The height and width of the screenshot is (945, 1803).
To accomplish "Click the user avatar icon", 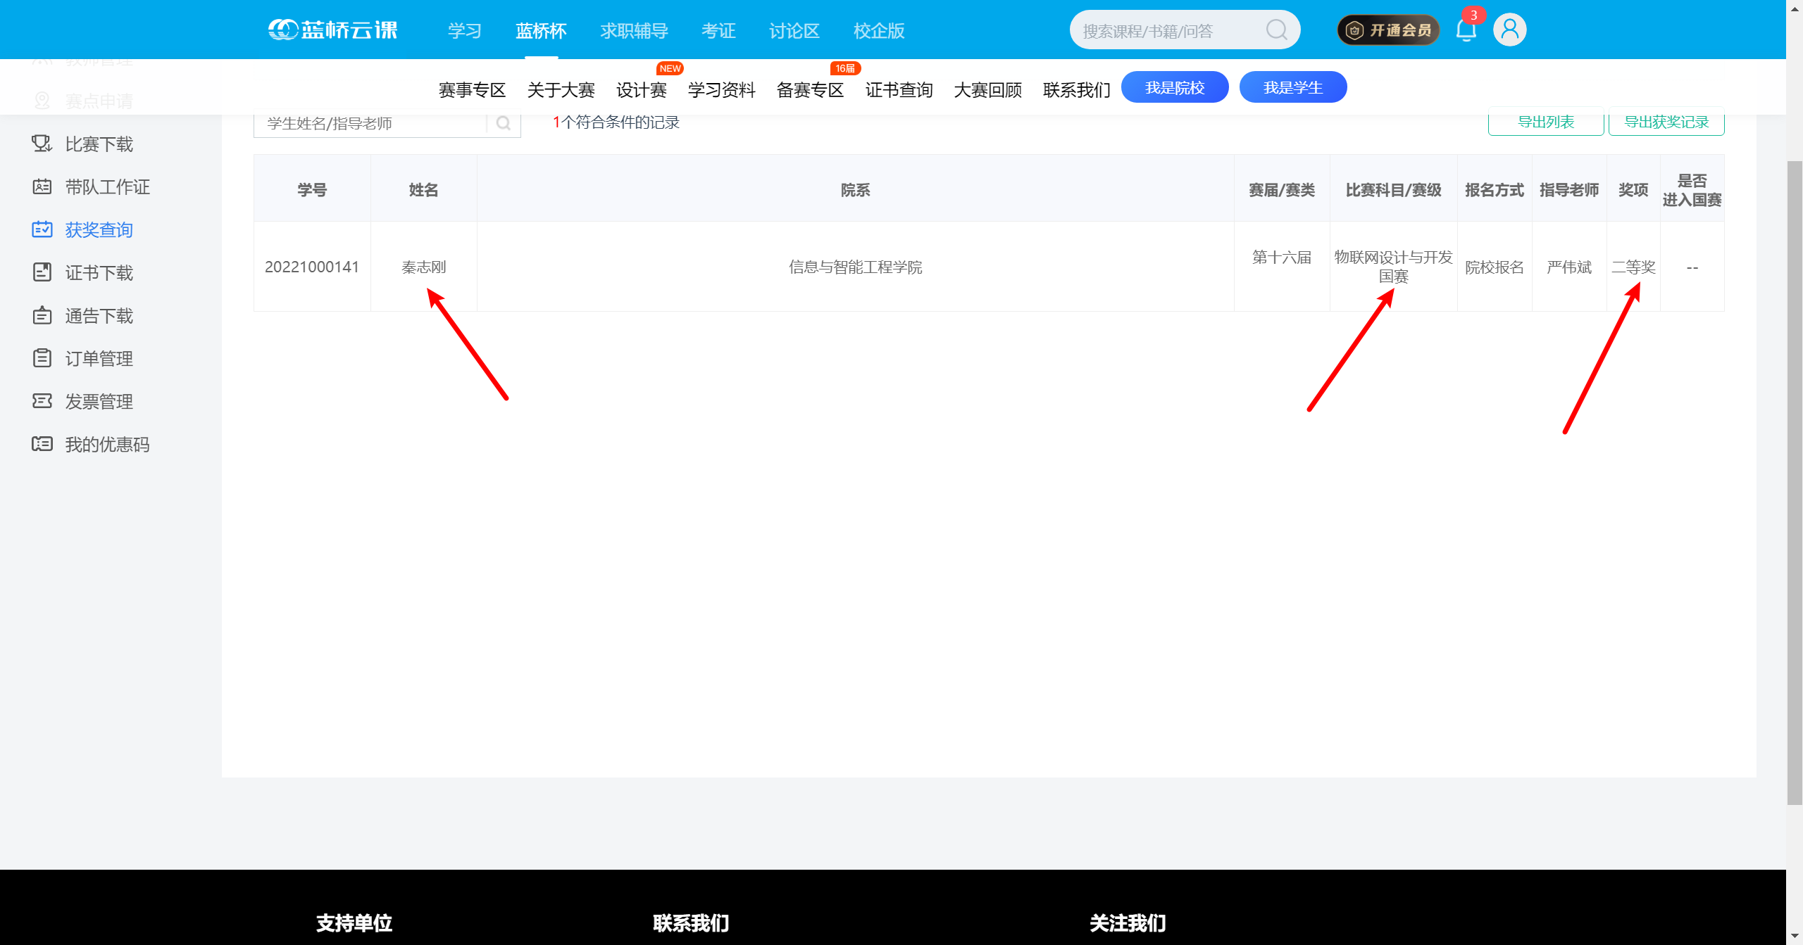I will pos(1509,29).
